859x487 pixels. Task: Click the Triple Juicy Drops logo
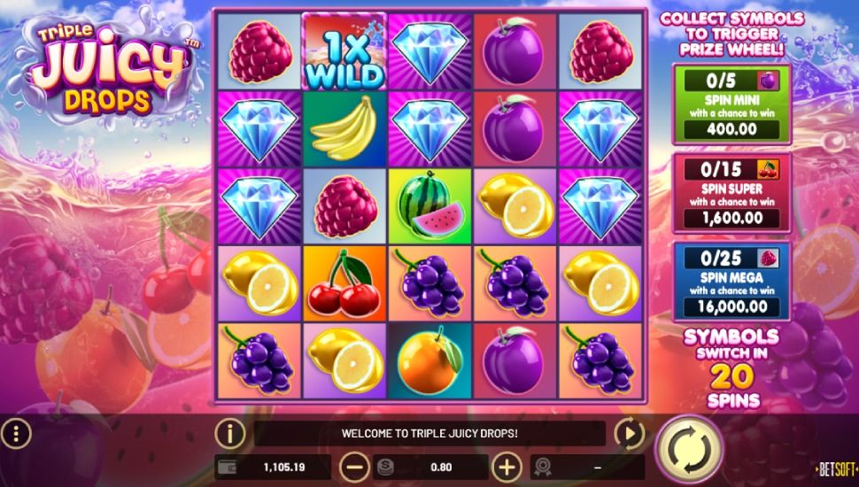[108, 66]
